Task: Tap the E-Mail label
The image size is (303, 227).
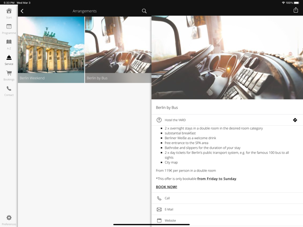Action: tap(169, 209)
